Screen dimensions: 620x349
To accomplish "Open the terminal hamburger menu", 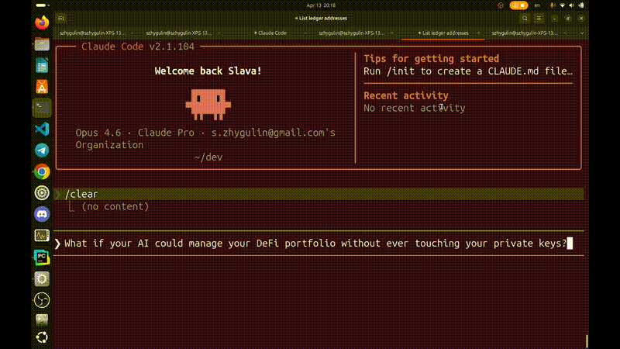I will point(539,18).
